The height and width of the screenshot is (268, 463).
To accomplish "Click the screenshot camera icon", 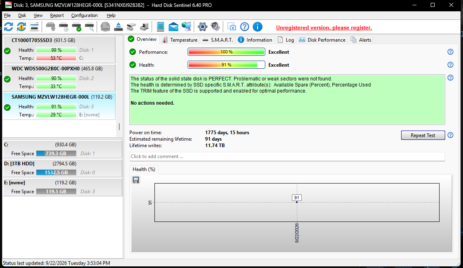I will tap(231, 27).
